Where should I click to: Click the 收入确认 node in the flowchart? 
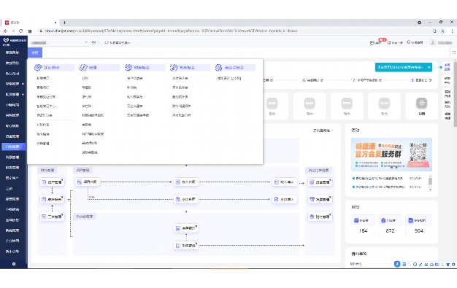point(285,182)
